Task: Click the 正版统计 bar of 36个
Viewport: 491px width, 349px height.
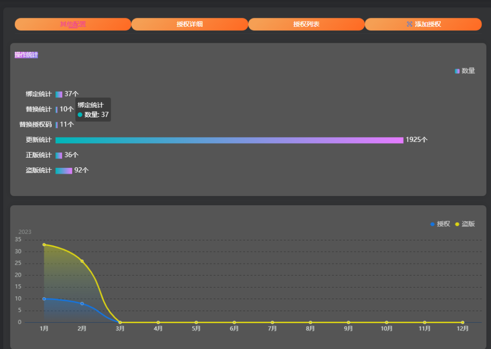Action: [x=59, y=155]
